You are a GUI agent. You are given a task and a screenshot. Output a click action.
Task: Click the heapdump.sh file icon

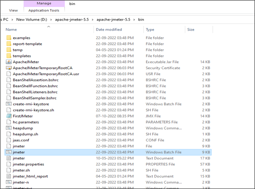9,134
